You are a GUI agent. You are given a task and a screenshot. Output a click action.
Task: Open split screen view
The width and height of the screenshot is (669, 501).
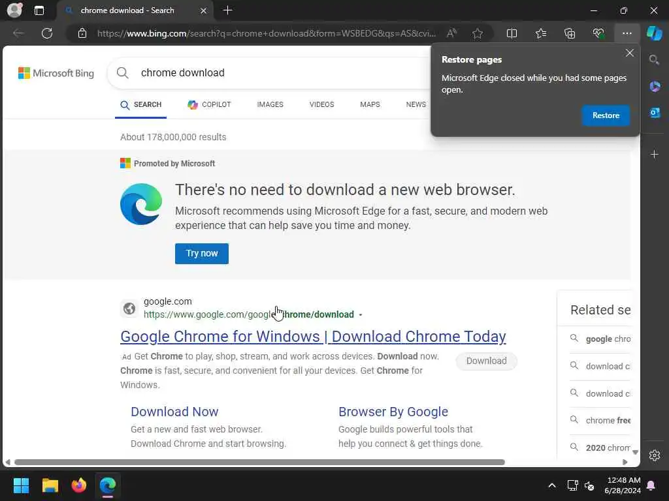point(512,33)
